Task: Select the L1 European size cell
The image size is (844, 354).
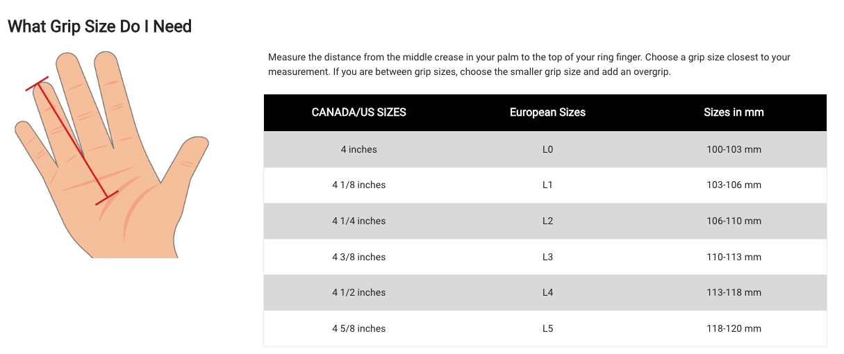Action: tap(547, 185)
